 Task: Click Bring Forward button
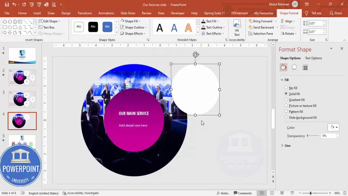pos(260,21)
